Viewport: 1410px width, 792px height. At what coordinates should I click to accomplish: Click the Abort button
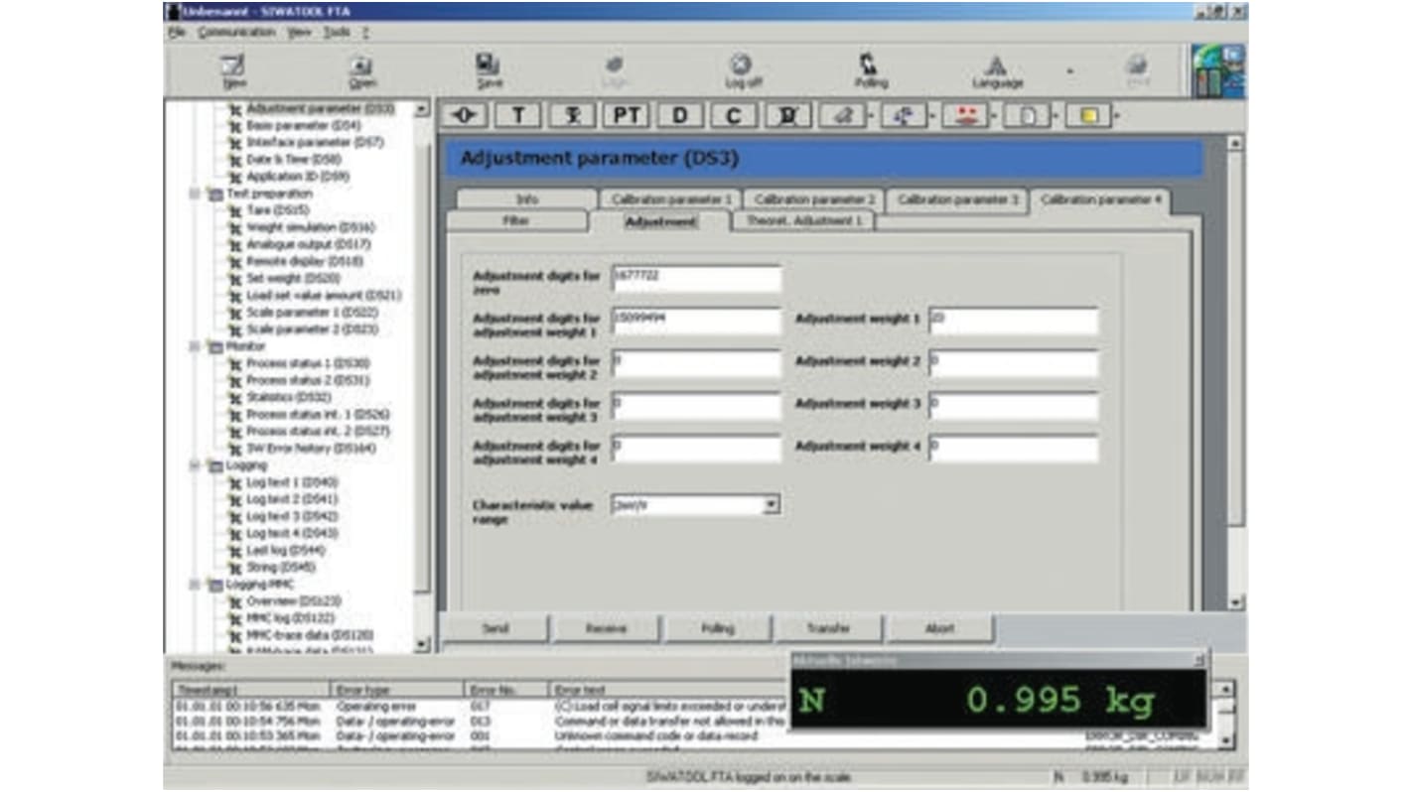pos(939,628)
